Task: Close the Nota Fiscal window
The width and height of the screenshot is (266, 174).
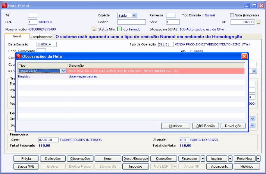Action: click(x=261, y=6)
